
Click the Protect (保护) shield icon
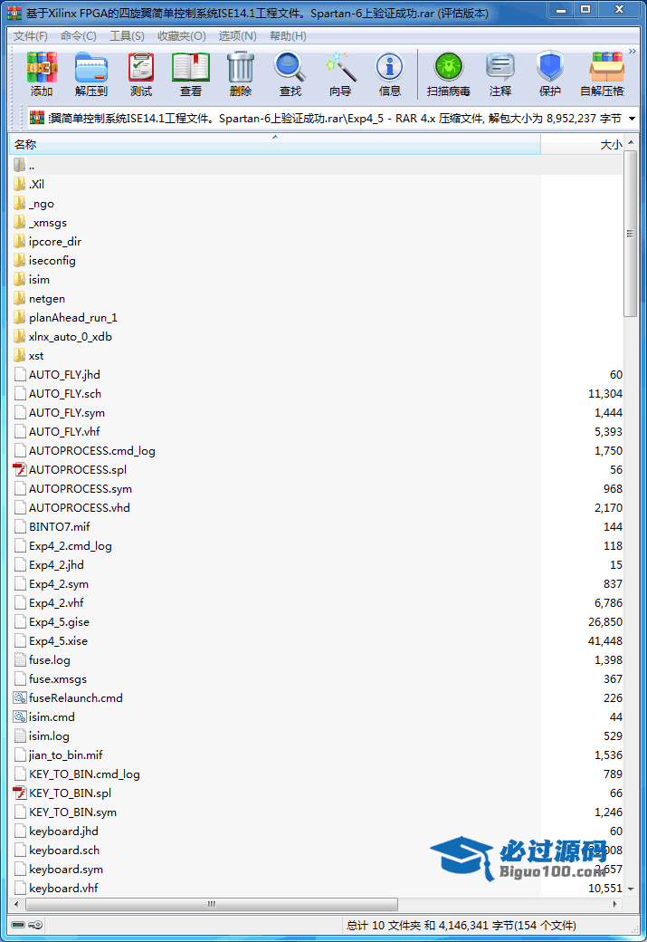point(550,74)
